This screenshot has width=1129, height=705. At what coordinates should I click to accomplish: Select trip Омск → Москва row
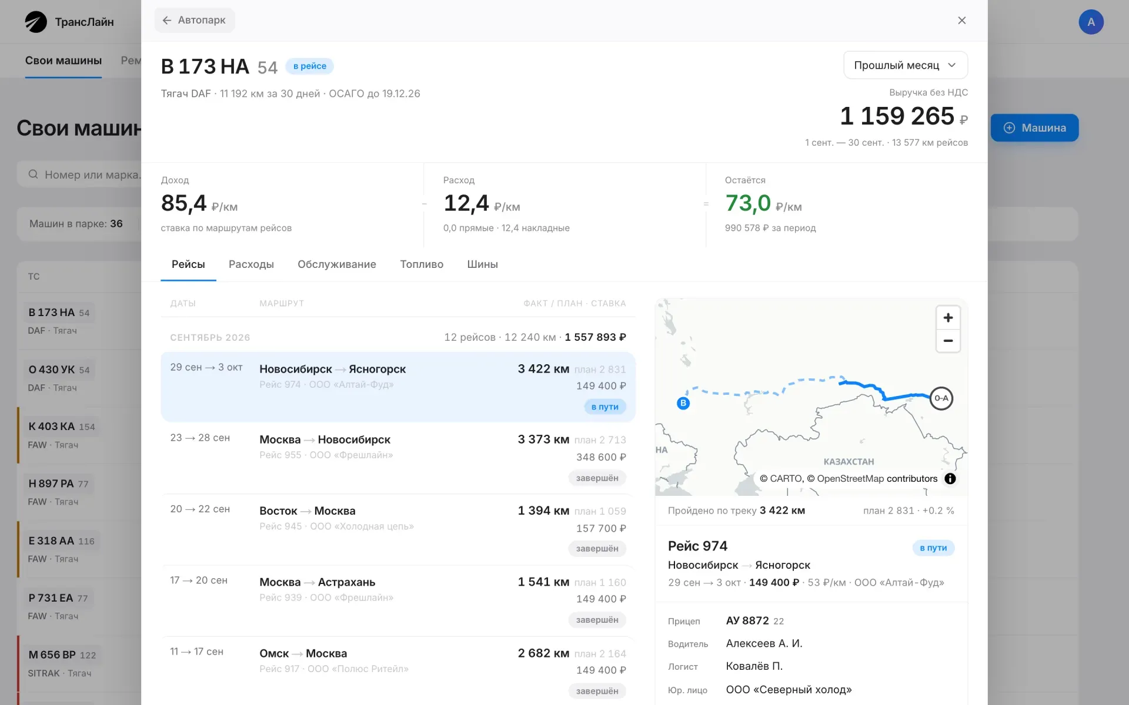[398, 672]
